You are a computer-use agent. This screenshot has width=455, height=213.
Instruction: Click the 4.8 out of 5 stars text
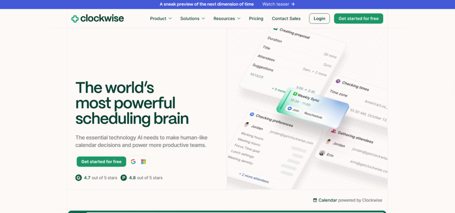pyautogui.click(x=146, y=178)
